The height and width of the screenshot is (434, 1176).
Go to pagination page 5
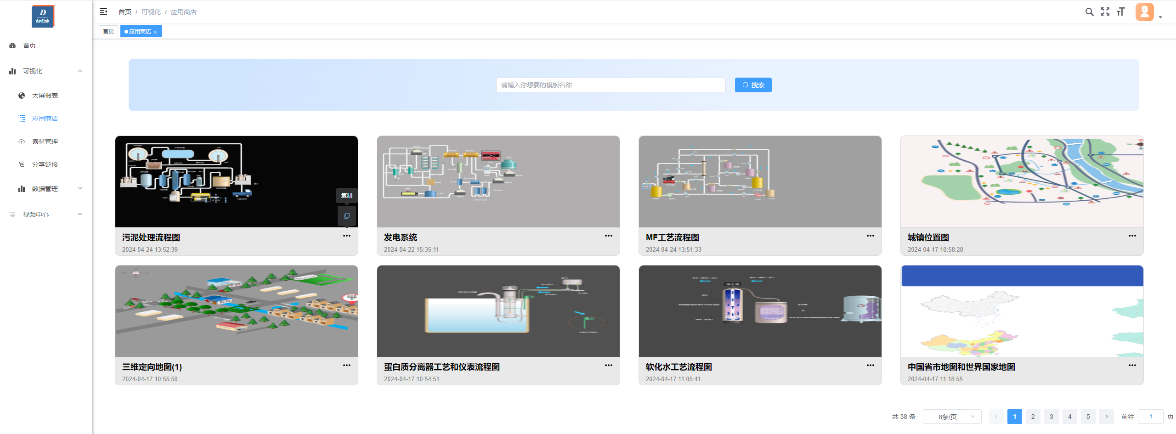(x=1088, y=417)
